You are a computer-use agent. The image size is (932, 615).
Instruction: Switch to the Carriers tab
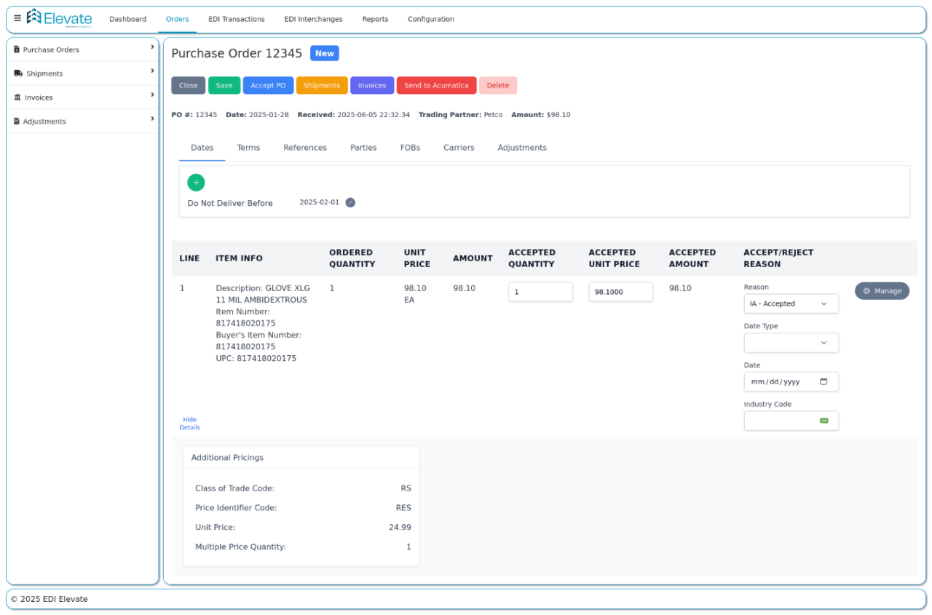point(459,148)
